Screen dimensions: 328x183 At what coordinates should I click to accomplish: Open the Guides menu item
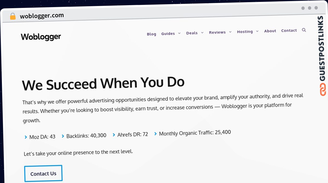168,34
